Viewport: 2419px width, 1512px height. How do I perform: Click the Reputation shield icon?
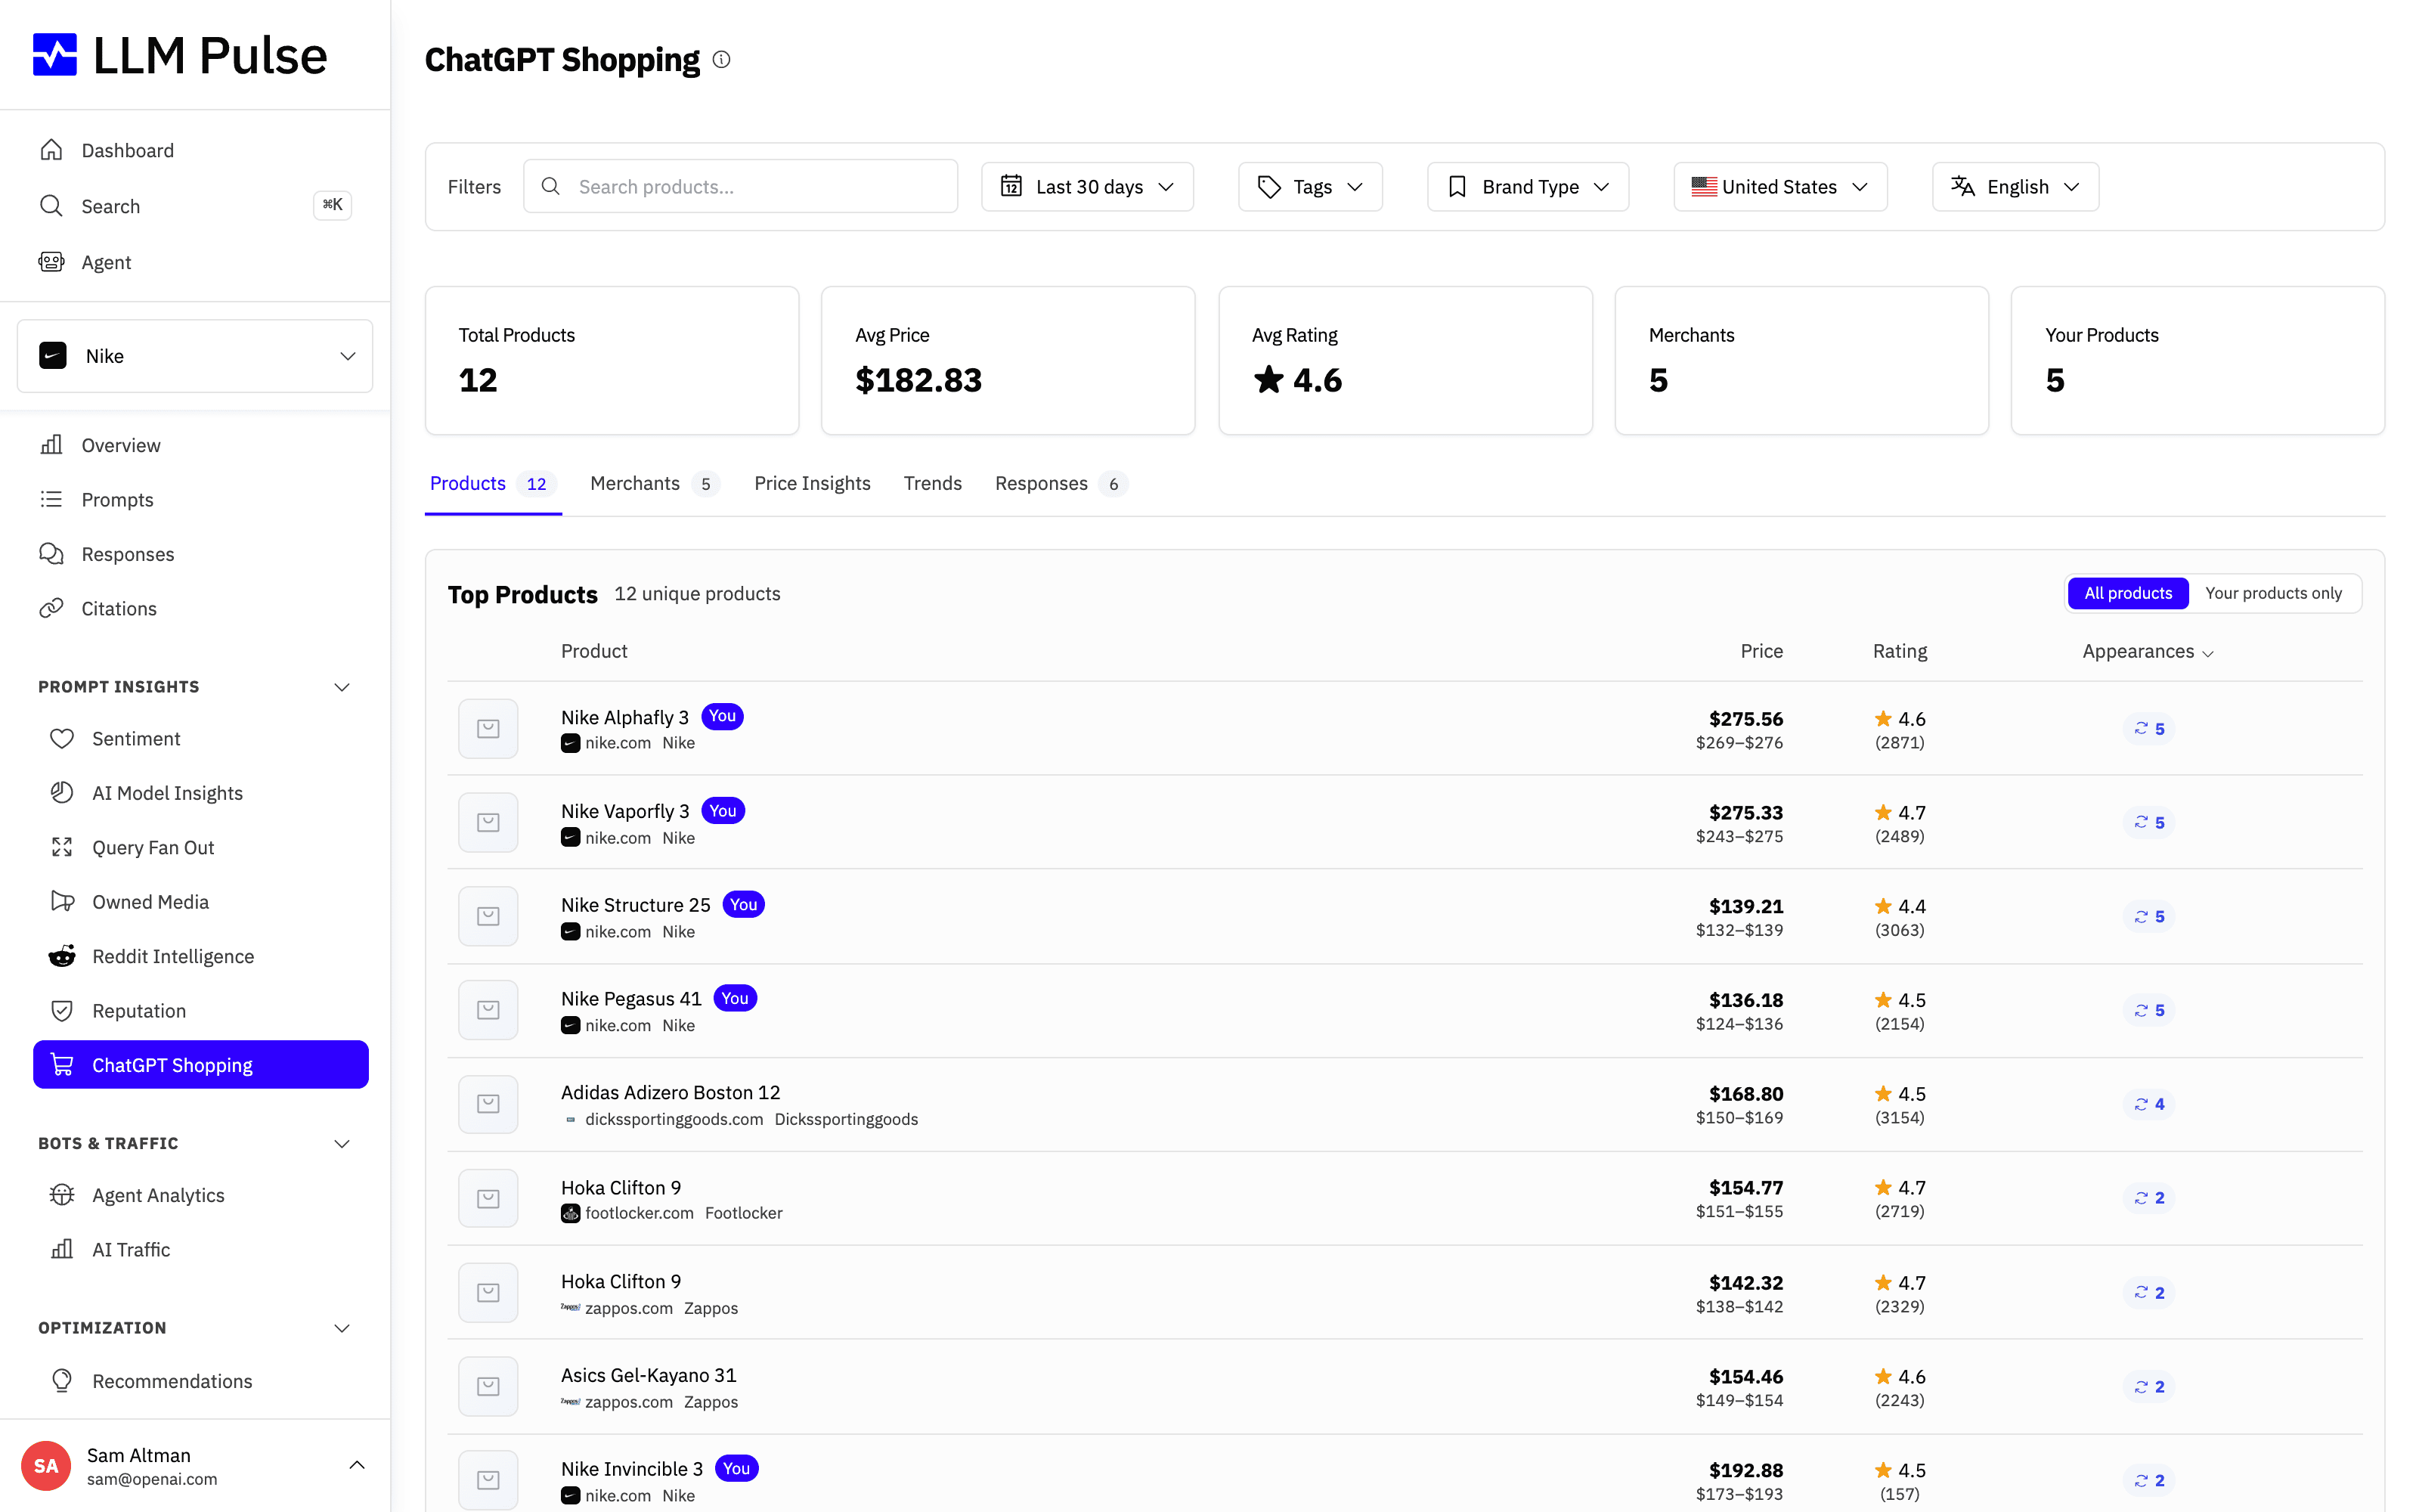[62, 1011]
